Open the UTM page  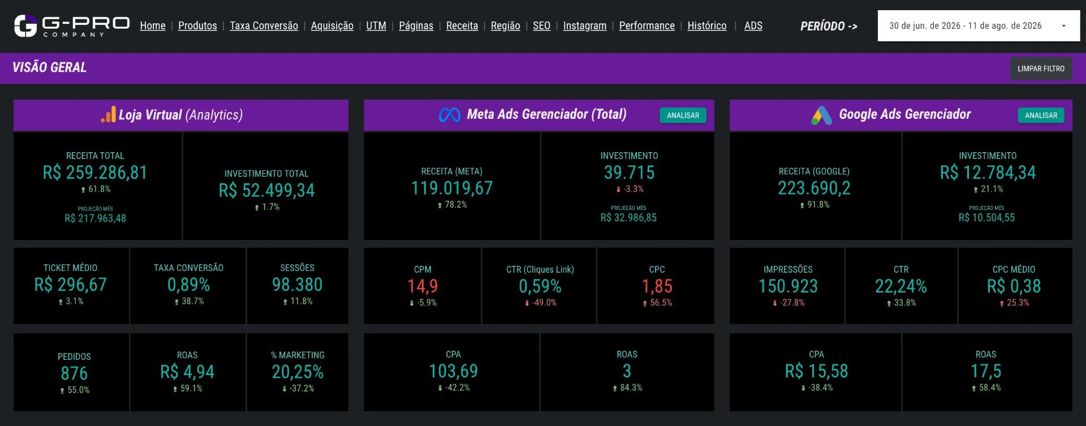[376, 25]
